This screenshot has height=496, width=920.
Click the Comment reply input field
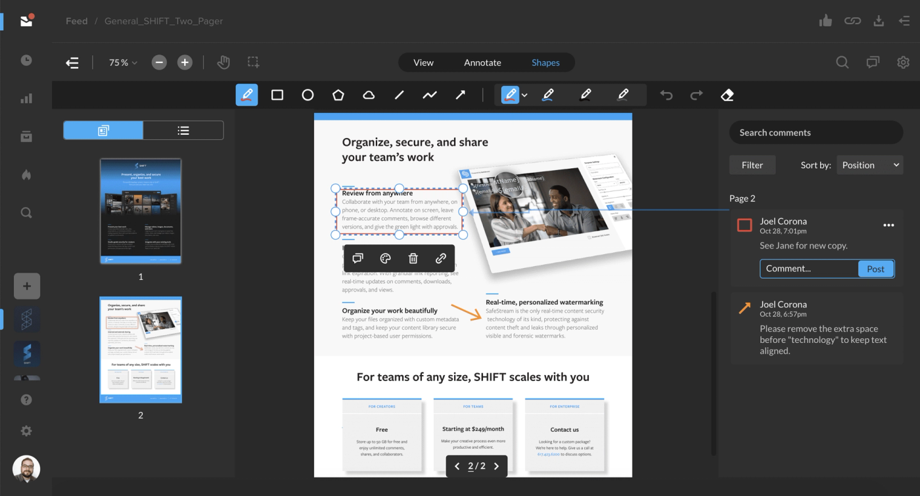(x=809, y=269)
